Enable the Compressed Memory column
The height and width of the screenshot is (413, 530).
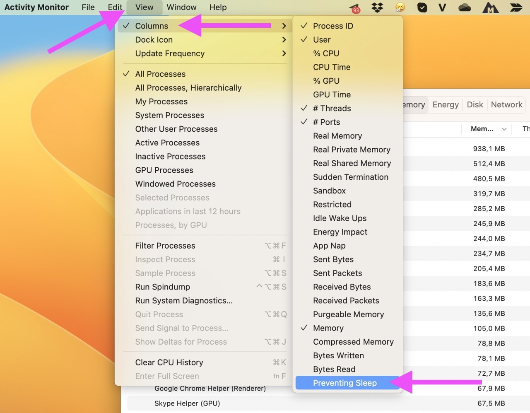pyautogui.click(x=348, y=341)
